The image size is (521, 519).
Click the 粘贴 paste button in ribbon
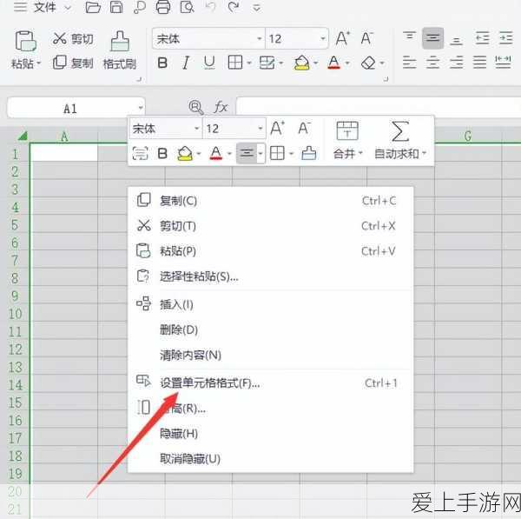[x=25, y=50]
